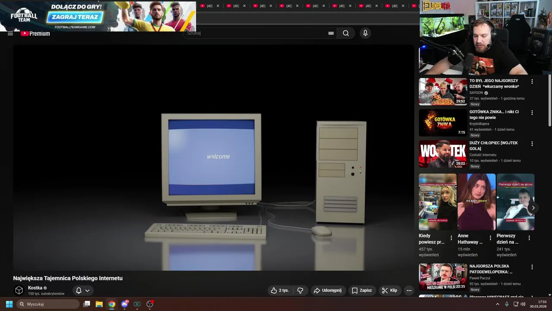This screenshot has width=552, height=311.
Task: Switch to the fourth YouTube (40) tab
Action: click(286, 6)
